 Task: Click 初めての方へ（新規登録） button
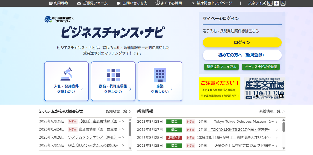(x=242, y=55)
